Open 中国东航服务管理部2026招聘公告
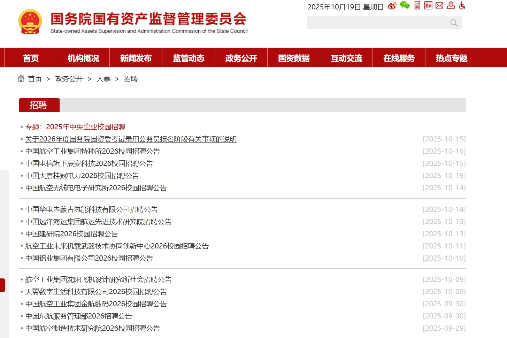Screen dimensions: 507x338 (79, 316)
